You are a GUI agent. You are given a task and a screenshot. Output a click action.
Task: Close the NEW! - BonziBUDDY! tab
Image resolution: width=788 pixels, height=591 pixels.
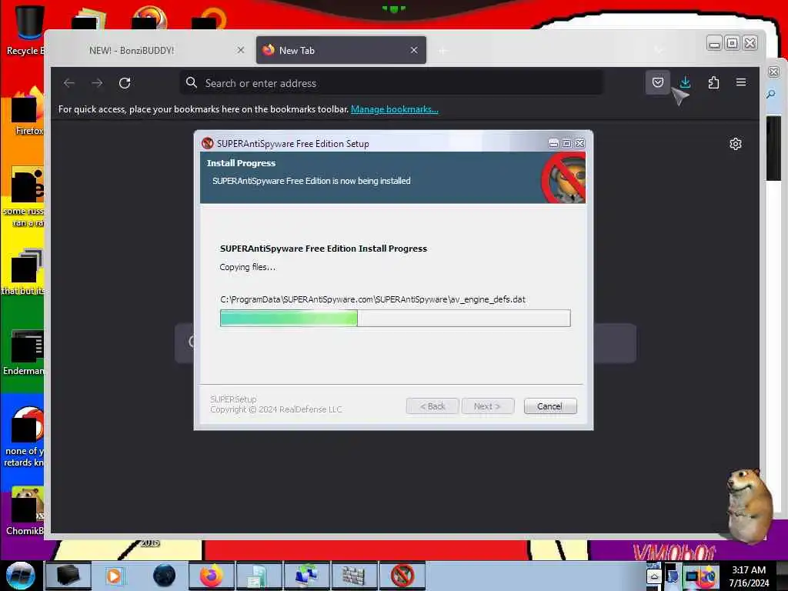241,50
